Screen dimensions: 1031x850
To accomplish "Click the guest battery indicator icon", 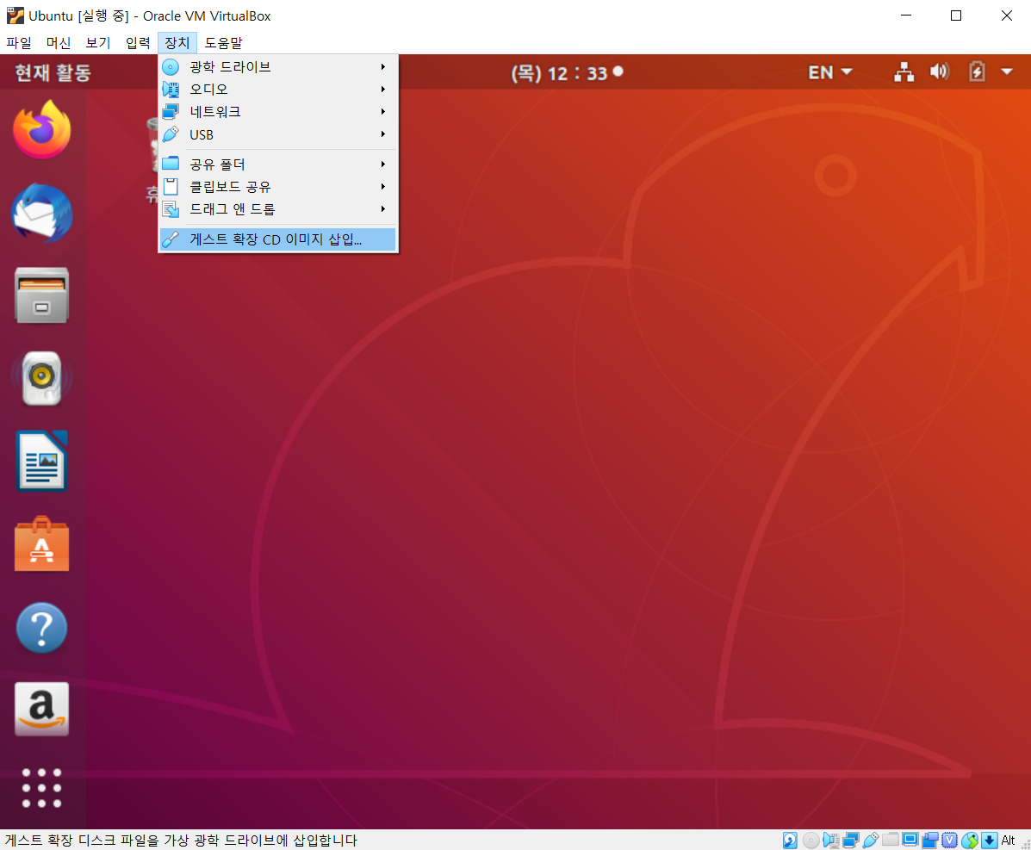I will coord(977,71).
